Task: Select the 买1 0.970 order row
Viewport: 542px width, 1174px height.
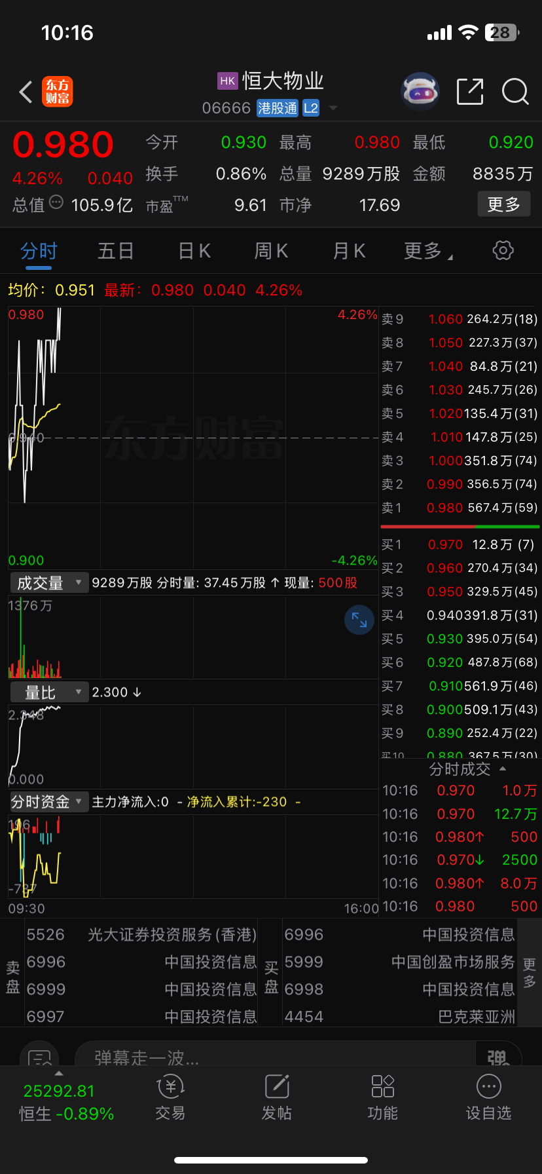Action: coord(460,544)
